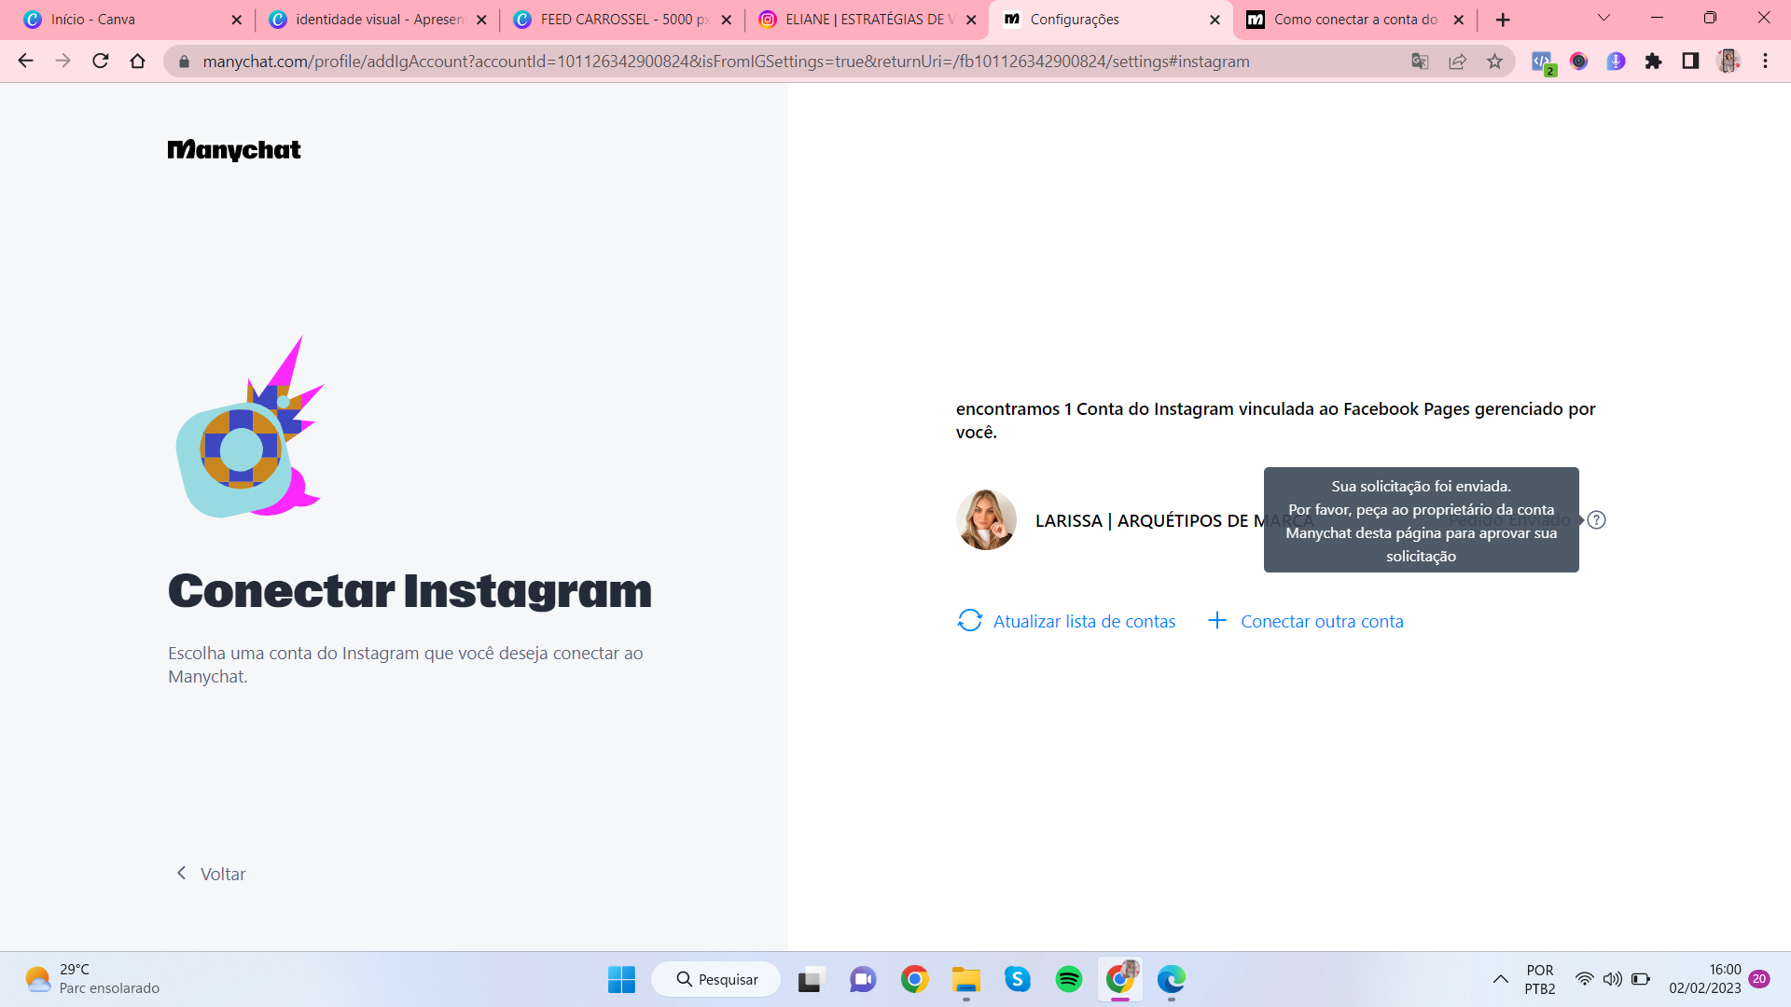This screenshot has width=1791, height=1007.
Task: Close the Como conectar a conta tab
Action: (1459, 20)
